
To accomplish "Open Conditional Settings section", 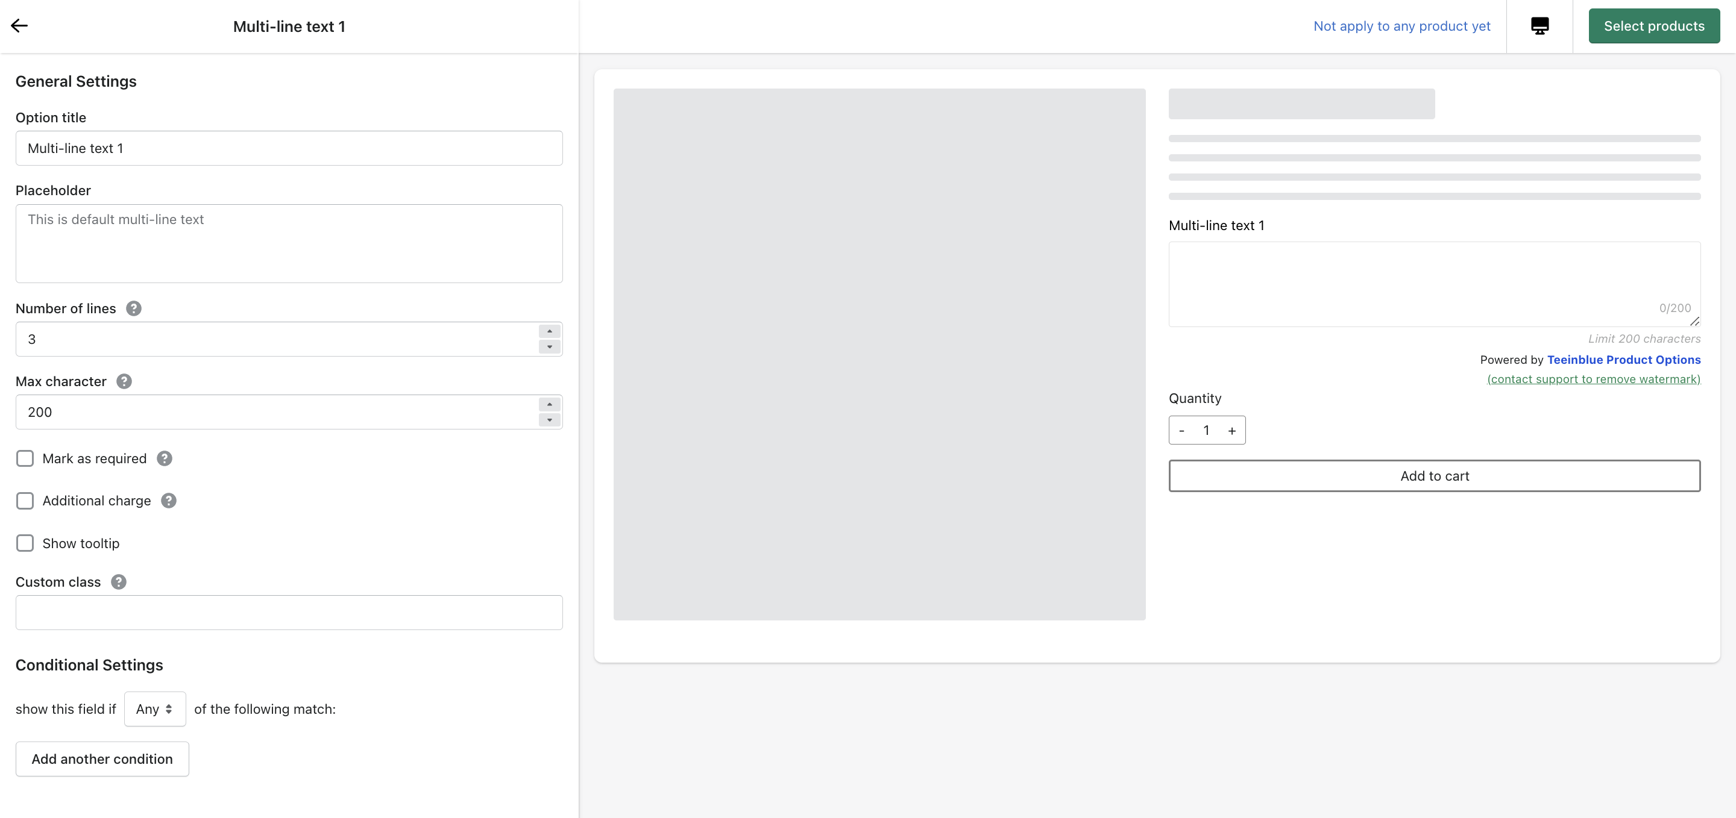I will [90, 664].
